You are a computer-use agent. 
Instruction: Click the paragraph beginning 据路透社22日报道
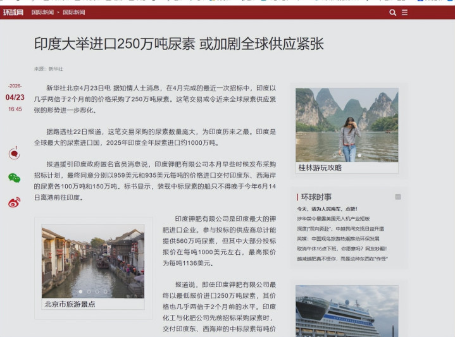click(x=155, y=137)
